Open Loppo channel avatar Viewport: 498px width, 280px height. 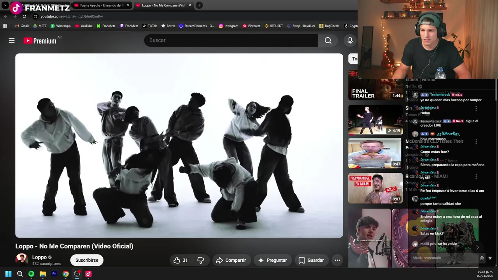(22, 260)
